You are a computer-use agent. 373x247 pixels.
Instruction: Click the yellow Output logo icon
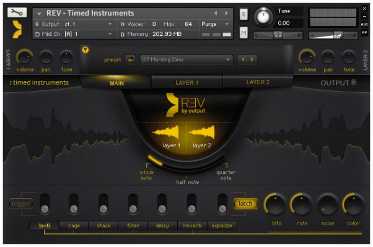pos(17,29)
